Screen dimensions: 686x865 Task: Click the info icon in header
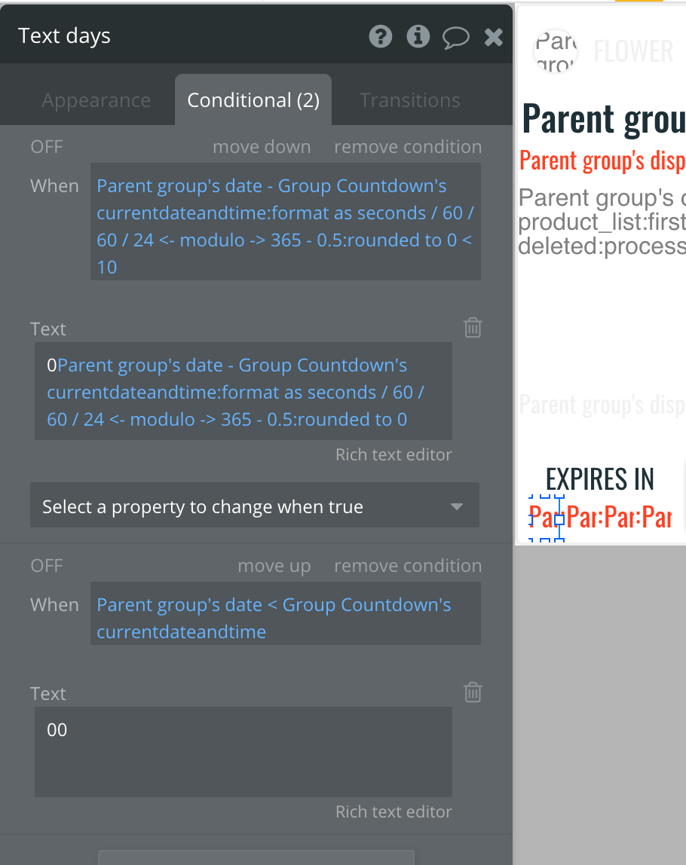(418, 36)
